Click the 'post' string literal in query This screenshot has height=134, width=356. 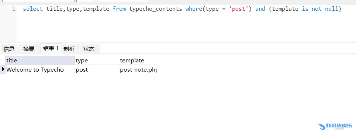pos(238,9)
